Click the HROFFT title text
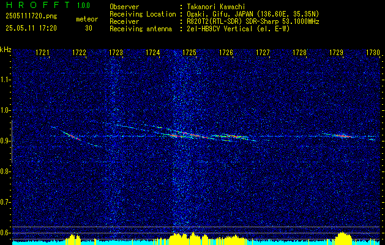Screen dimensions: 385x245 [38, 5]
